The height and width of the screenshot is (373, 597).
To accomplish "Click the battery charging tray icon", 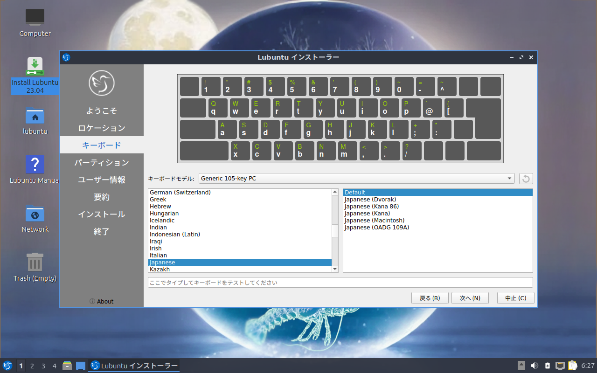I will [548, 366].
